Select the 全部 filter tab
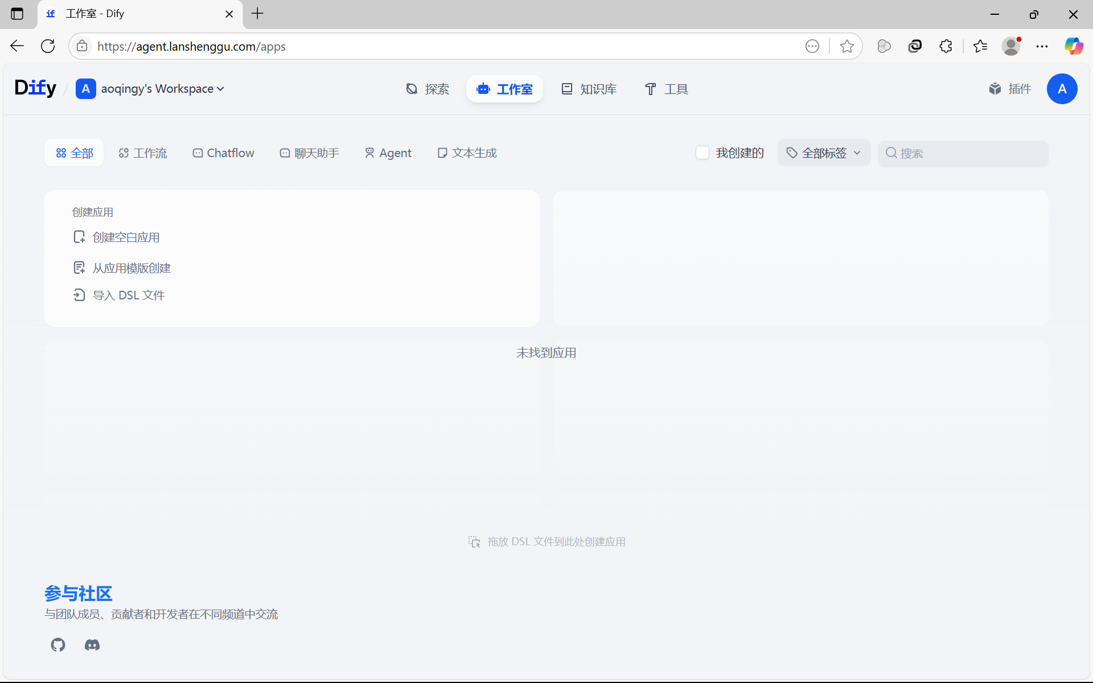1093x683 pixels. [x=74, y=153]
